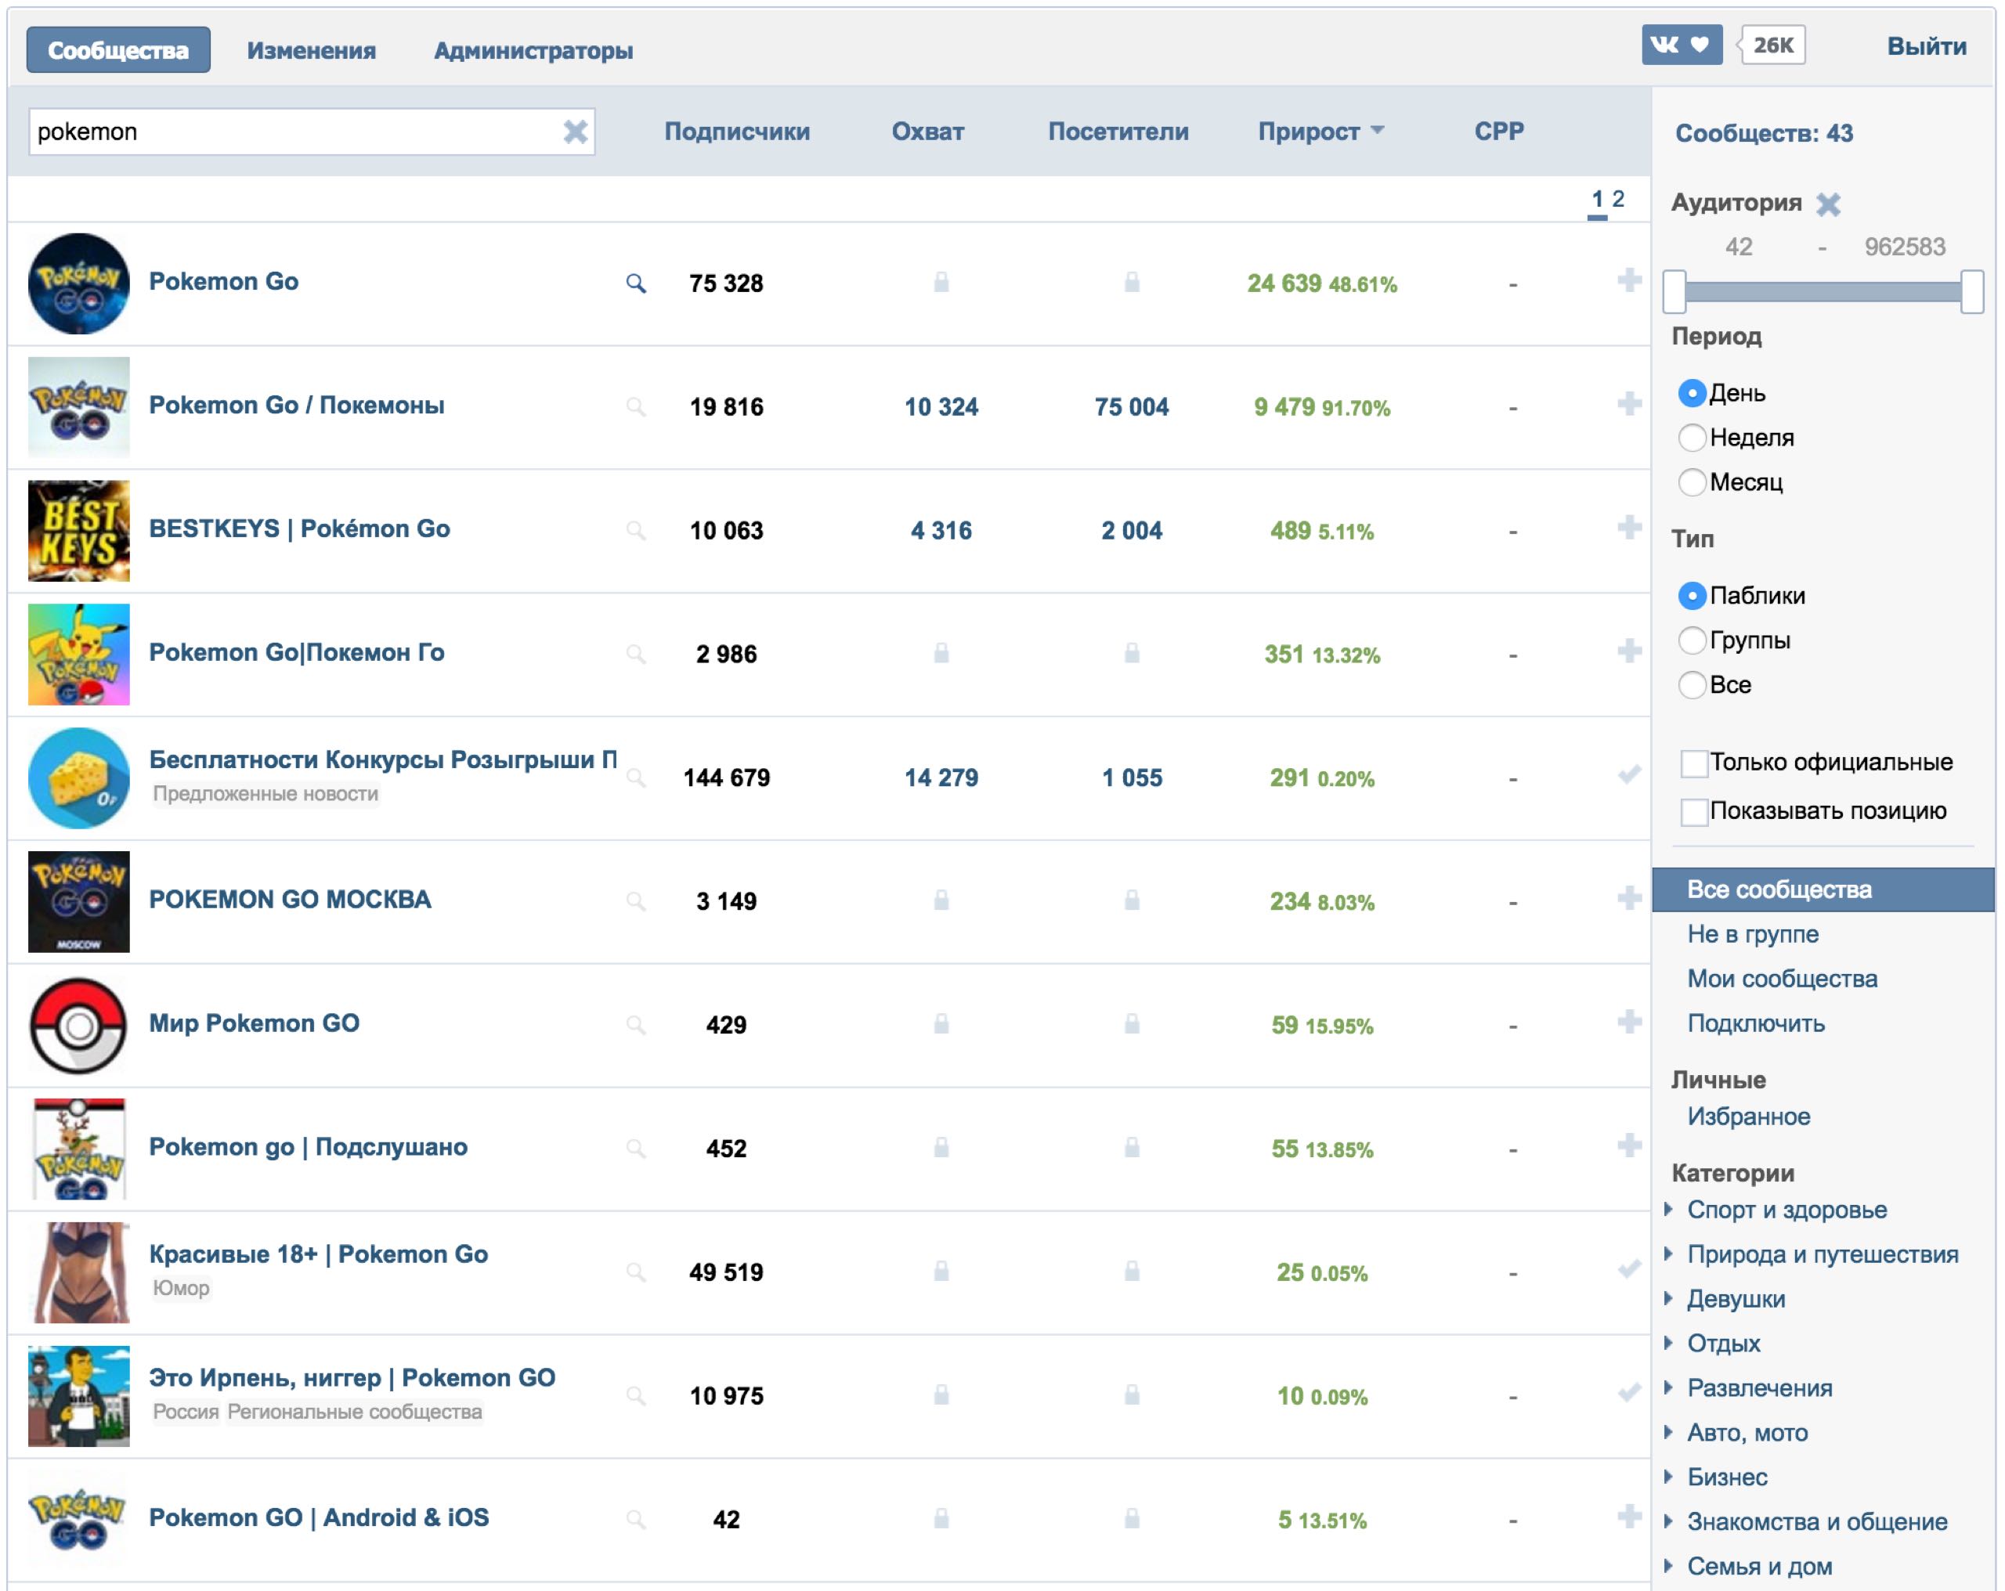Select Все сообщества in sidebar
Image resolution: width=2005 pixels, height=1591 pixels.
tap(1823, 889)
